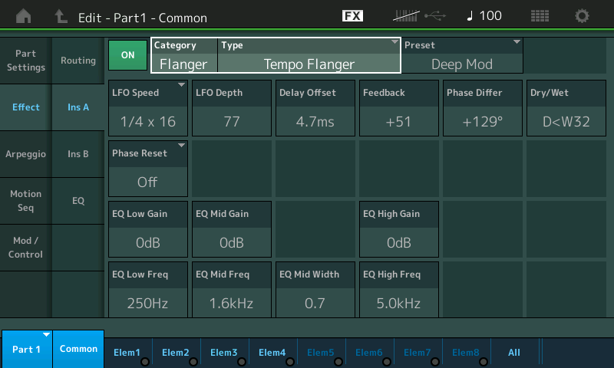This screenshot has width=614, height=368.
Task: Select the Phase Differ +129° parameter
Action: coord(483,108)
